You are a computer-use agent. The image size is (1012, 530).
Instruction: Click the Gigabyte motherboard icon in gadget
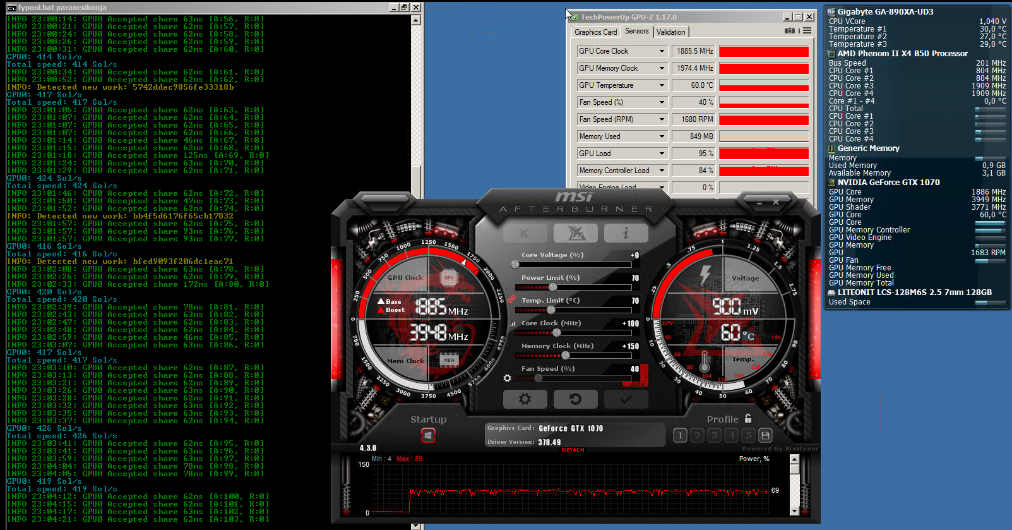click(x=831, y=12)
